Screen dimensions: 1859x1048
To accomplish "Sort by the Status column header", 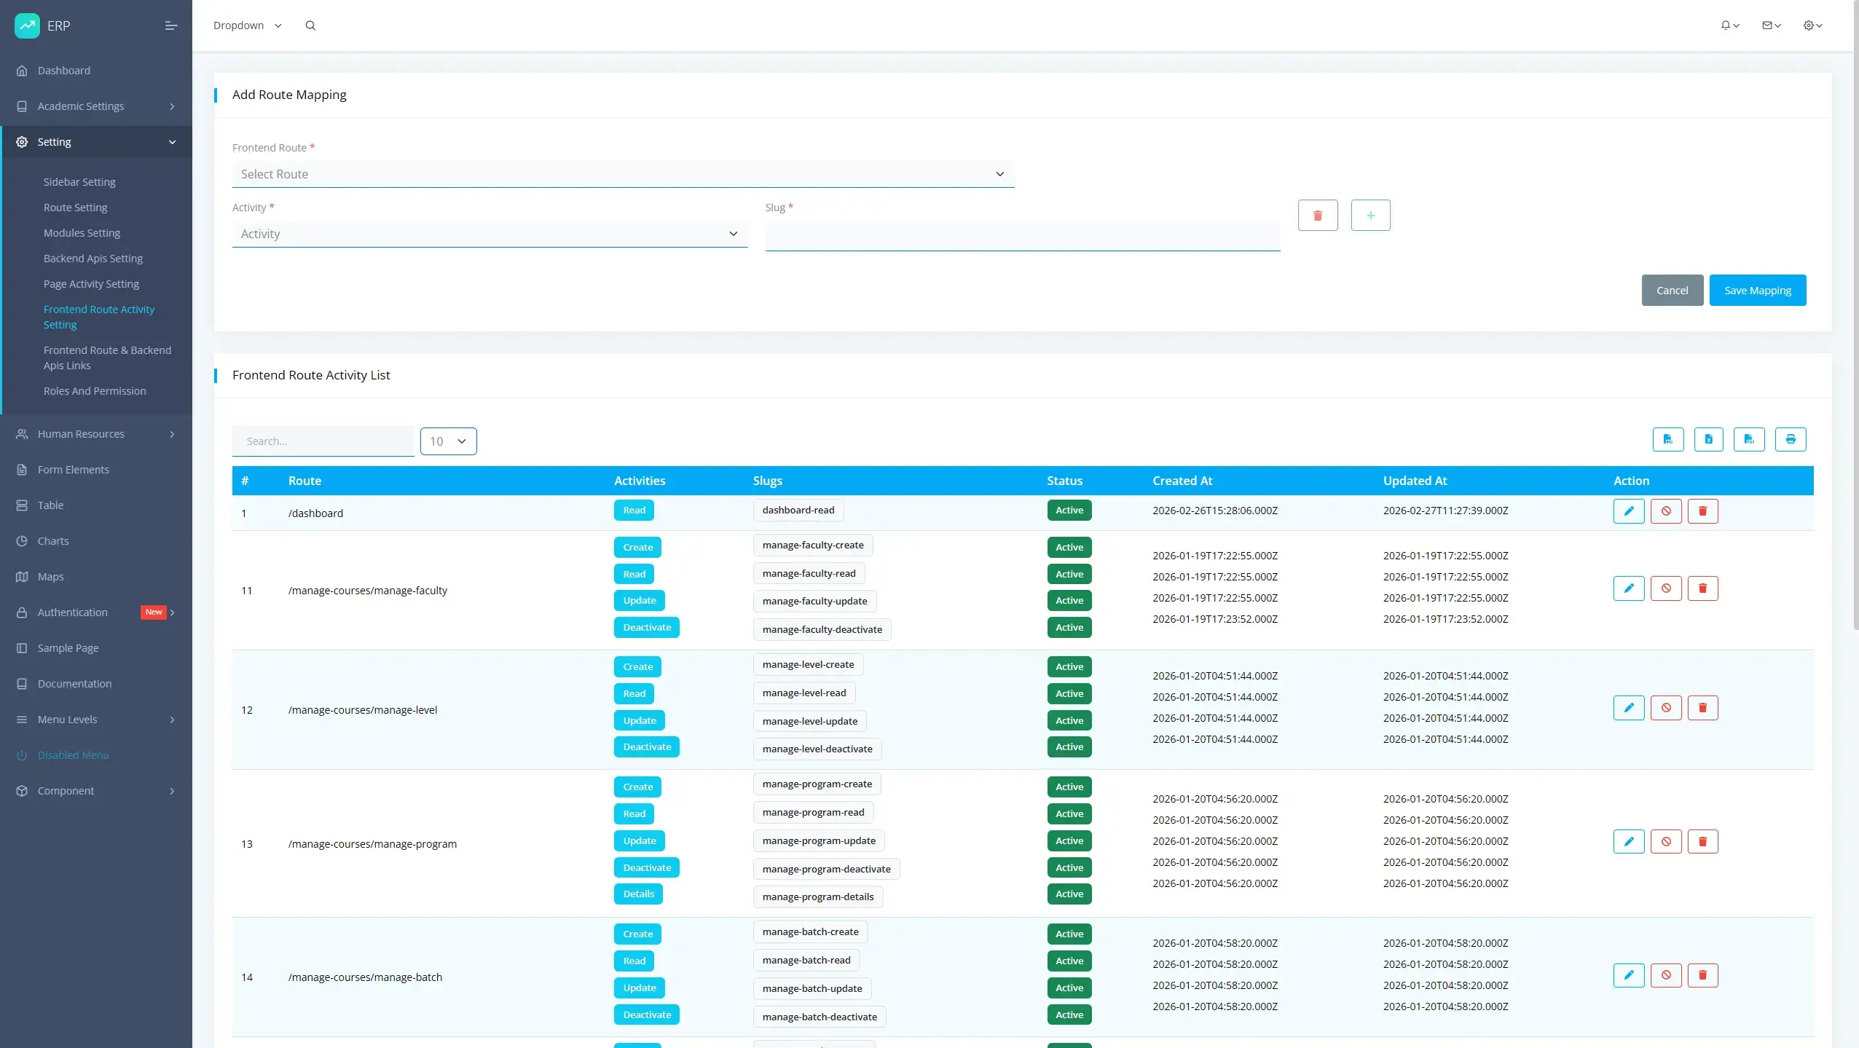I will [1064, 481].
